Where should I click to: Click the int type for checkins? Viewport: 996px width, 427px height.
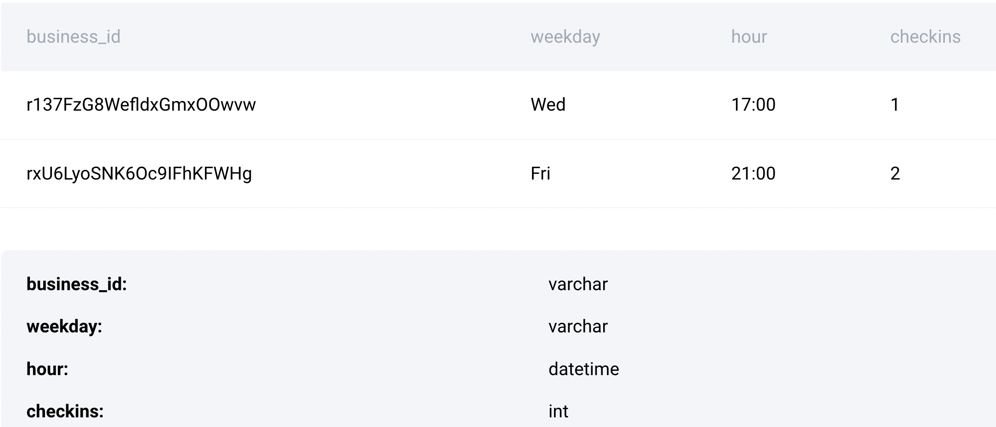[558, 411]
